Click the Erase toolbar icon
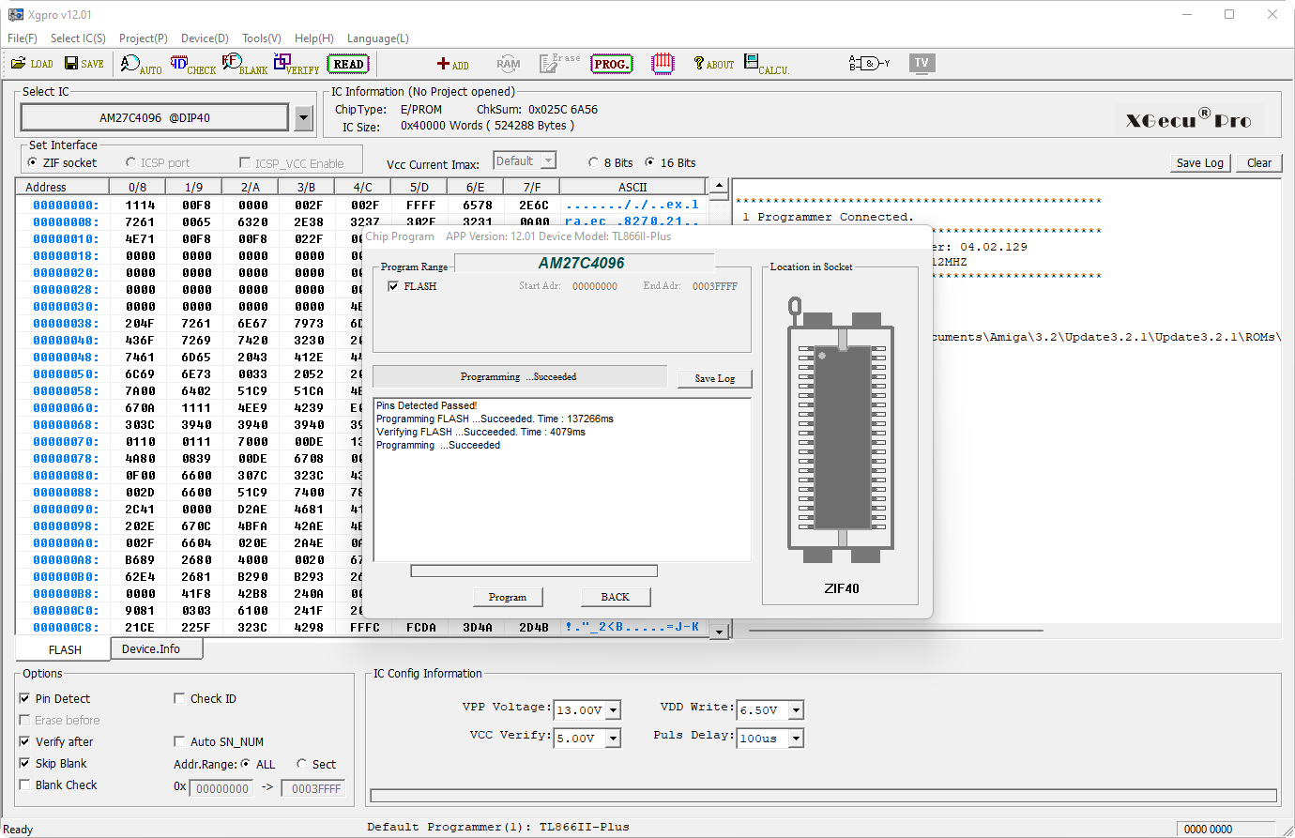Screen dimensions: 1295x838 point(559,63)
